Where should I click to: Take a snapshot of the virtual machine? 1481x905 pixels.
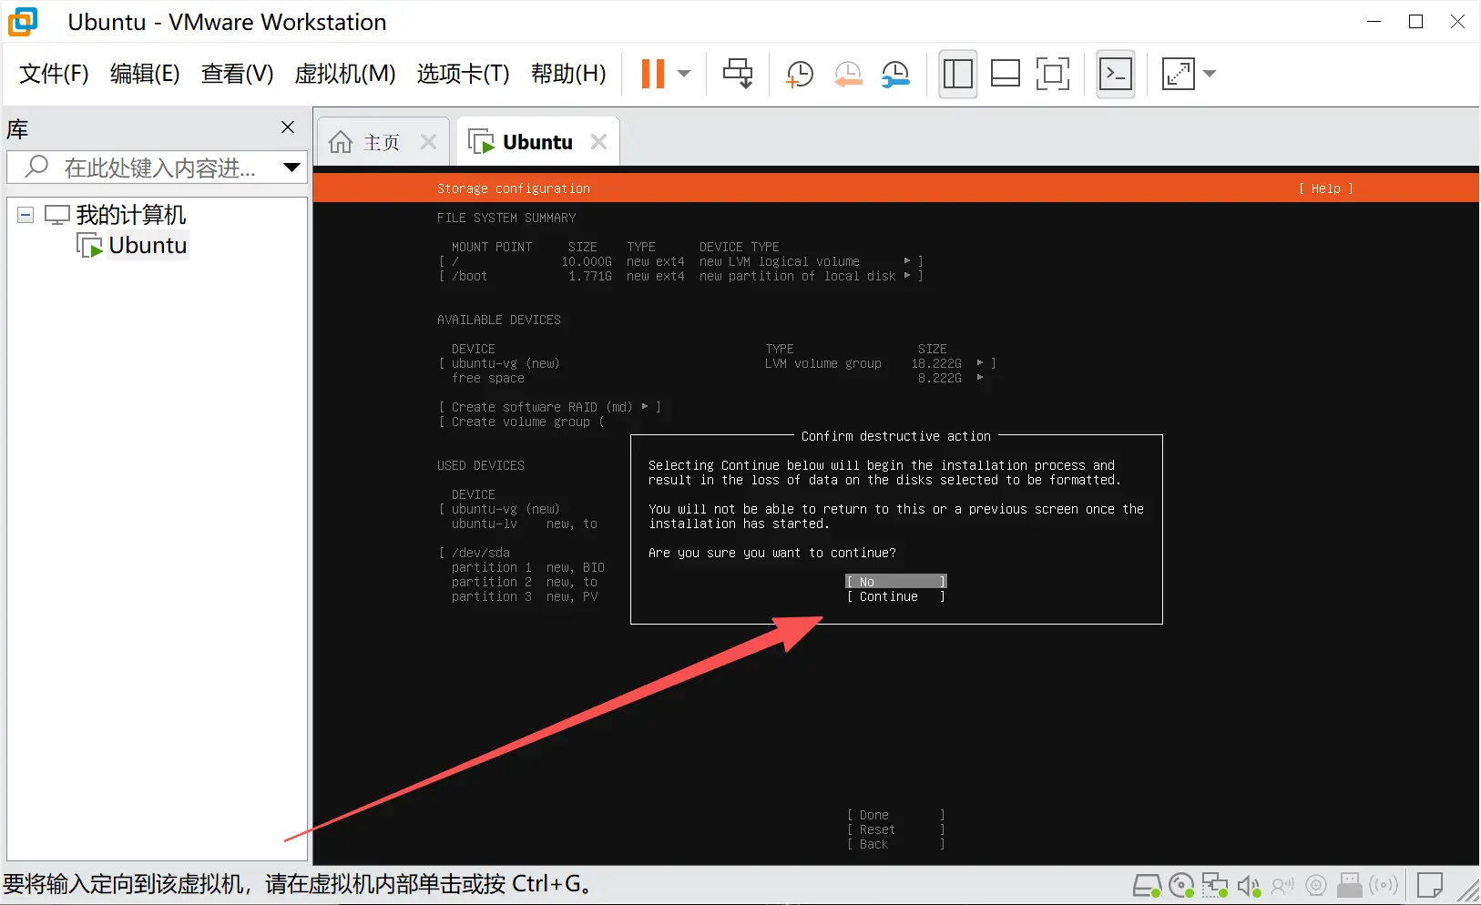coord(800,74)
